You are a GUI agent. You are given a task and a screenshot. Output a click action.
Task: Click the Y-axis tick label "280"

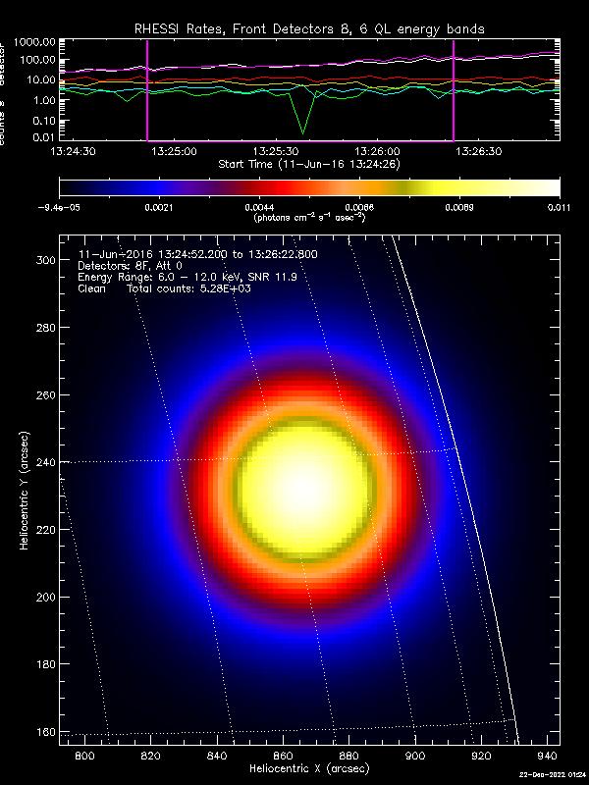pyautogui.click(x=45, y=328)
